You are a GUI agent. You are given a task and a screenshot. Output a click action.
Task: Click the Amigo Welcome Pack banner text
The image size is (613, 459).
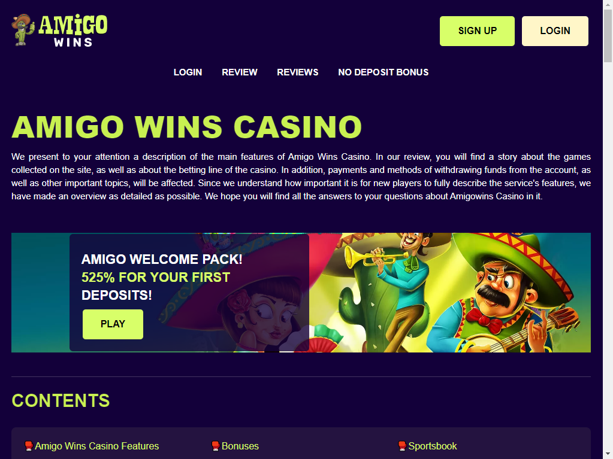click(161, 277)
